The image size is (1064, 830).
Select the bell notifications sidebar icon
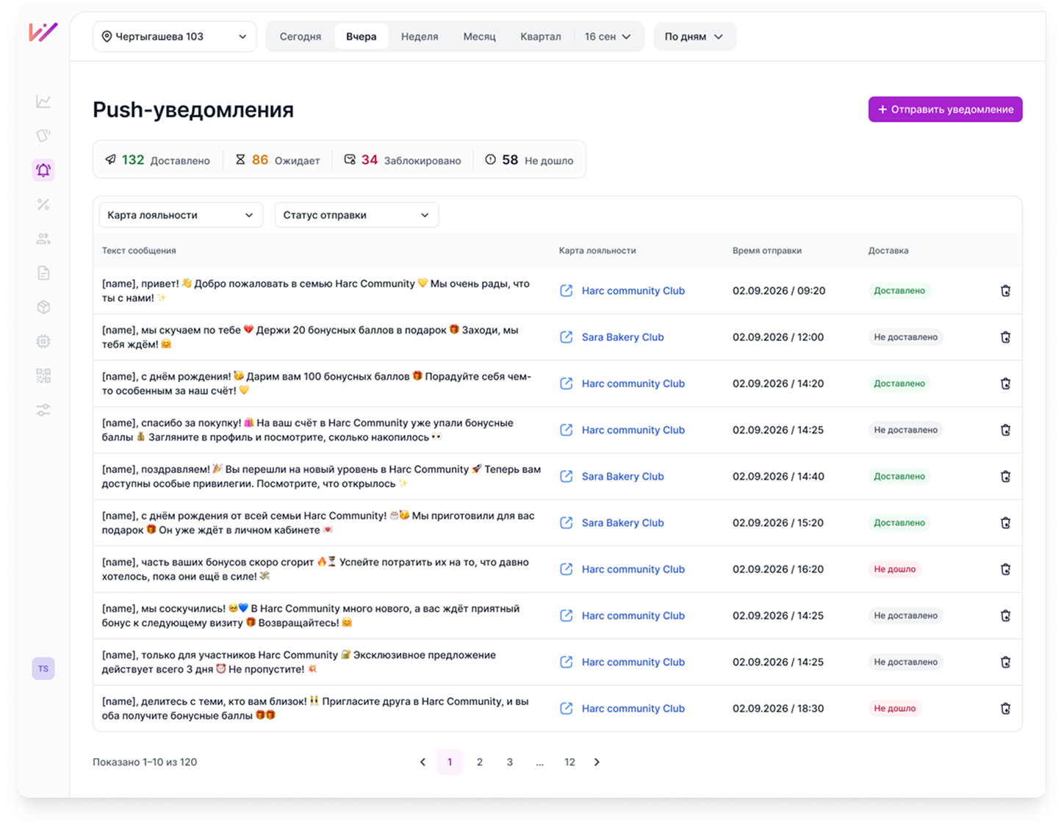click(43, 170)
